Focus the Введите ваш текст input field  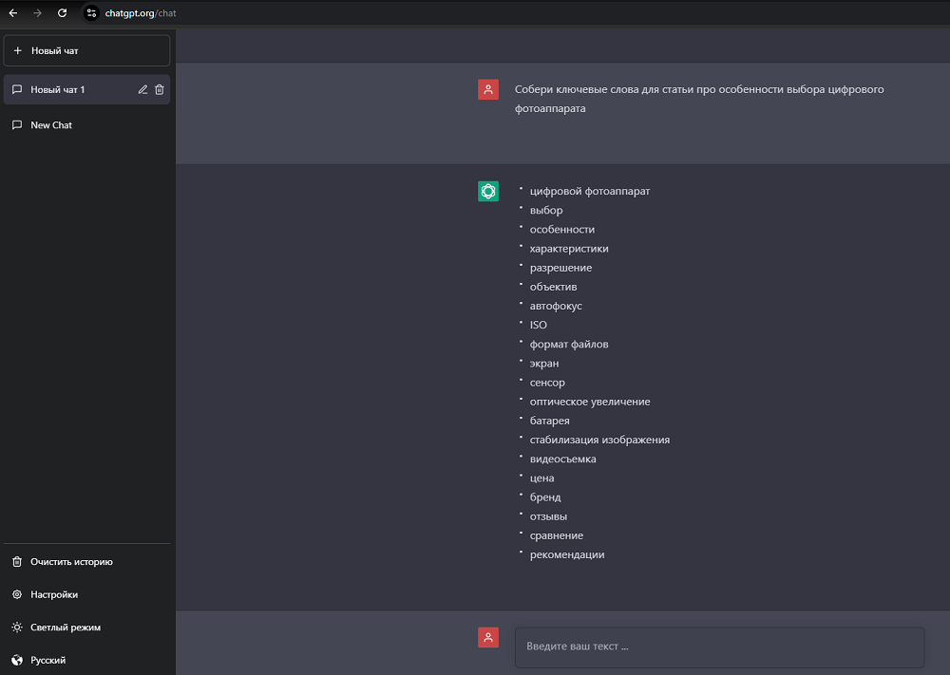(718, 647)
